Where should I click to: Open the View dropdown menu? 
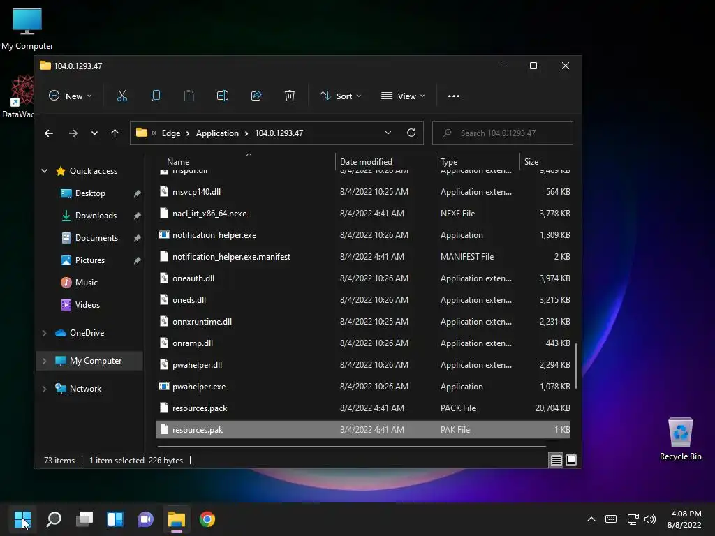[x=403, y=96]
